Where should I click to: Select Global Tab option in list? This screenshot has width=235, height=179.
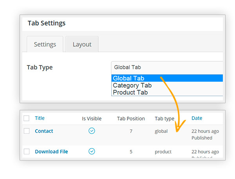pos(167,78)
